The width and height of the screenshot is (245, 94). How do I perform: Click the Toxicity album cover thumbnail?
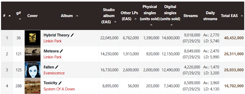pos(32,86)
